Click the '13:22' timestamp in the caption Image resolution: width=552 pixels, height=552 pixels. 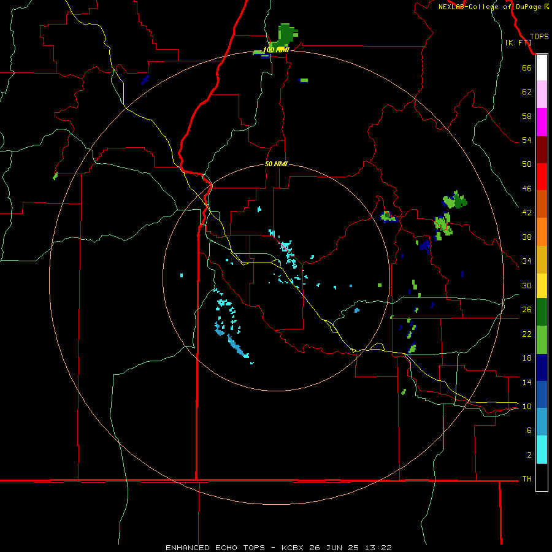coord(378,548)
